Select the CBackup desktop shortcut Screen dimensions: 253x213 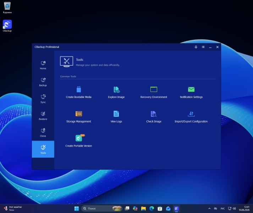pos(7,26)
